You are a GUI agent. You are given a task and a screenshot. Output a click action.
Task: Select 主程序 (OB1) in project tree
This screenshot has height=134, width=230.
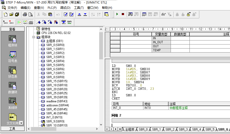54,41
